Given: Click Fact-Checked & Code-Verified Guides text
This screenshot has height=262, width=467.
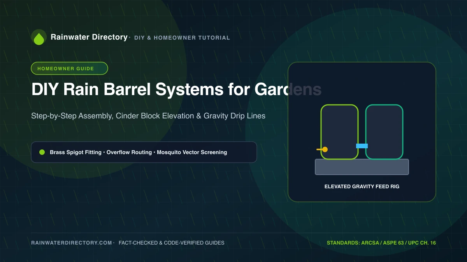Looking at the screenshot, I should click(x=172, y=243).
